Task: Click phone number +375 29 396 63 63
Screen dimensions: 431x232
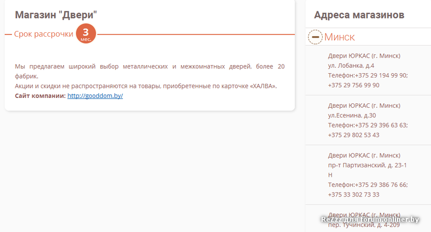Action: point(381,125)
